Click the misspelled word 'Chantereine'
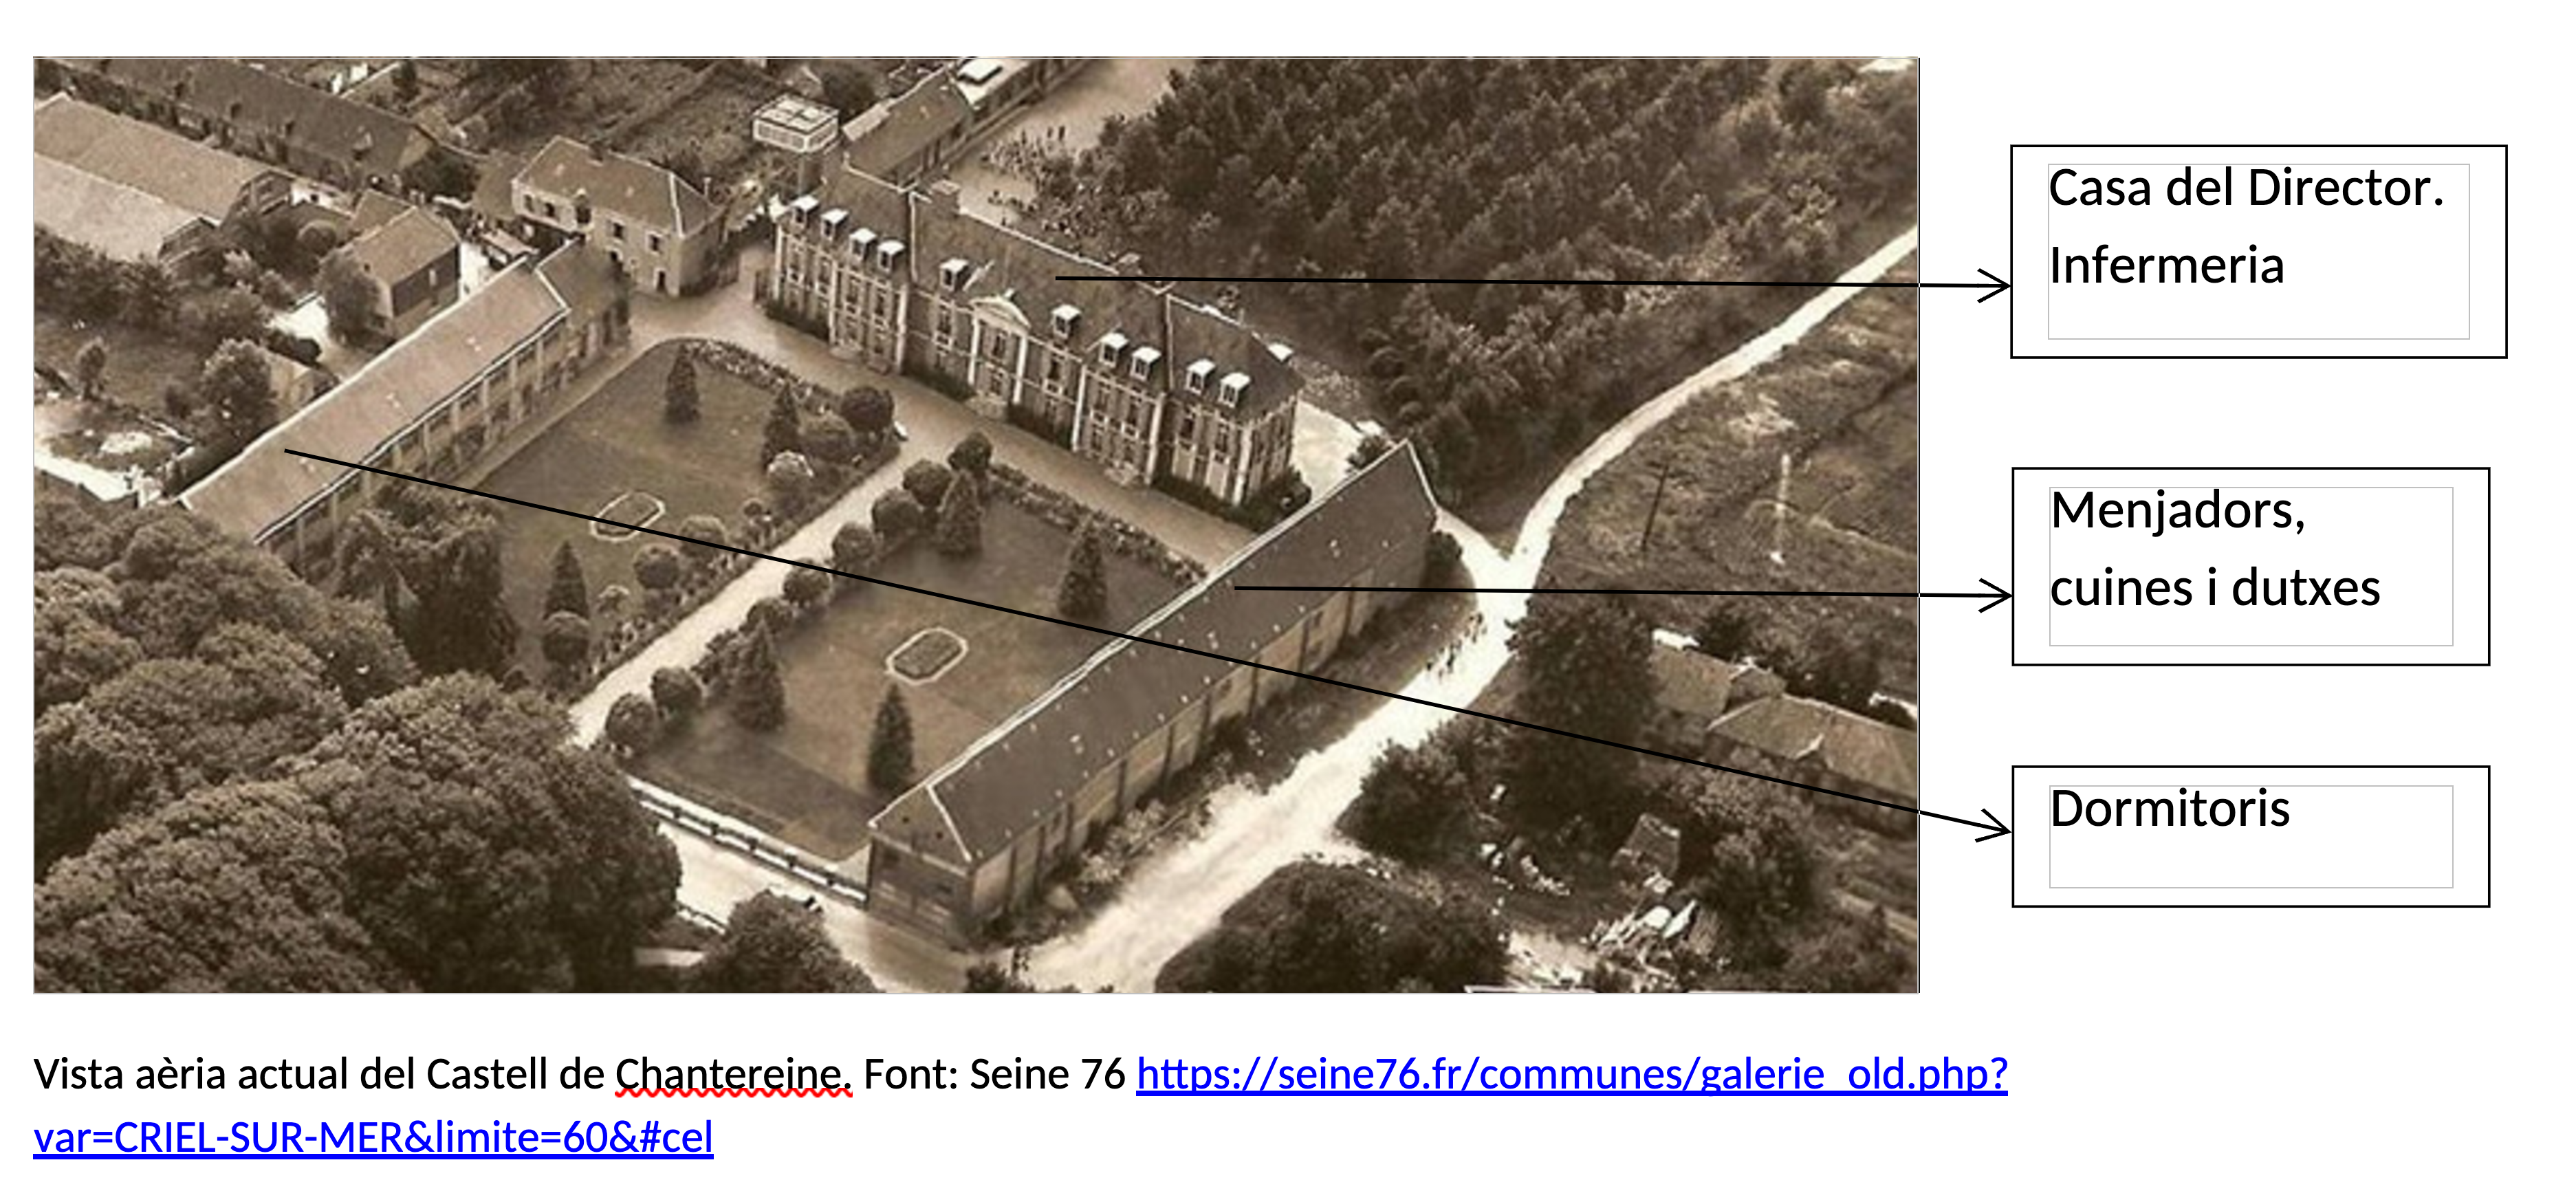2576x1202 pixels. (x=732, y=1074)
